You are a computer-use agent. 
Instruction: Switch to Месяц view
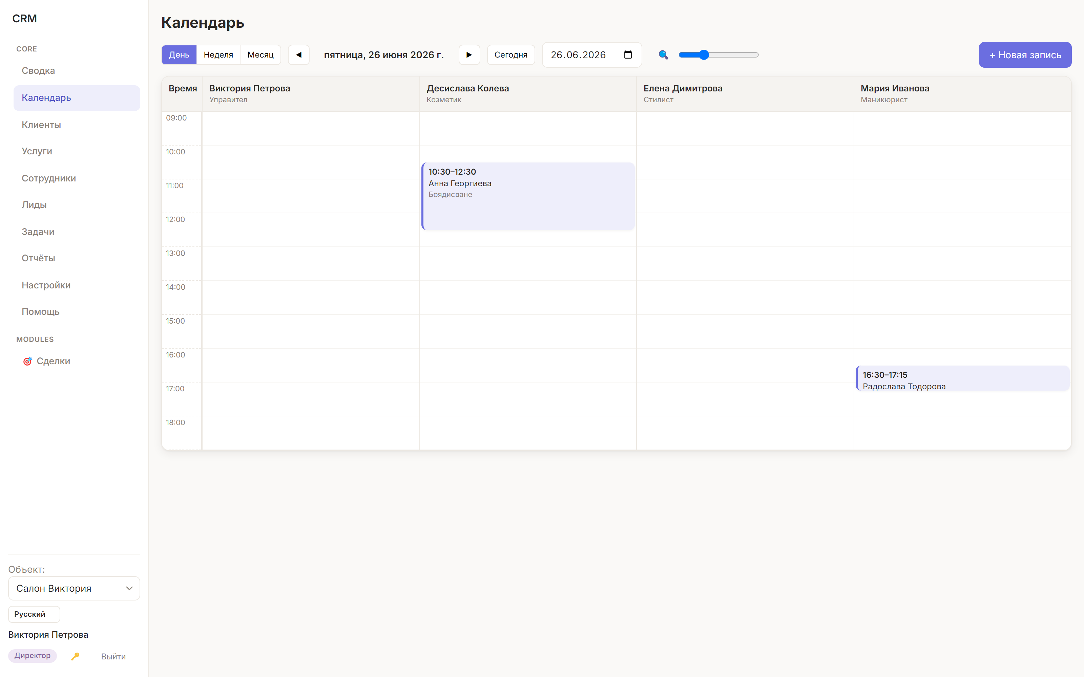pyautogui.click(x=260, y=54)
